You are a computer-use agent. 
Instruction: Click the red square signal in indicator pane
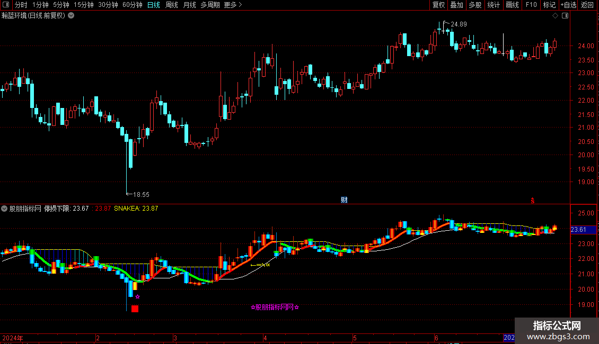[x=135, y=309]
